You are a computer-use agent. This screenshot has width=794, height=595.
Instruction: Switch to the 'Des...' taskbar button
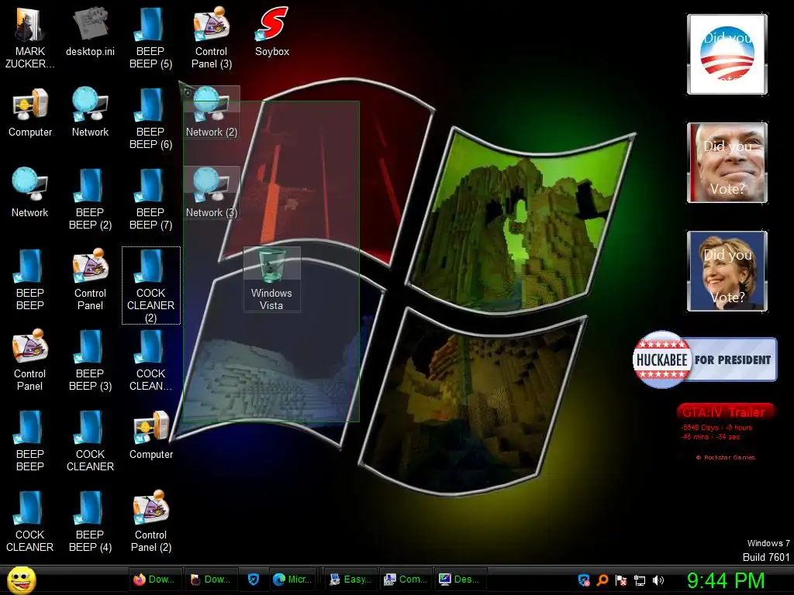[x=460, y=580]
